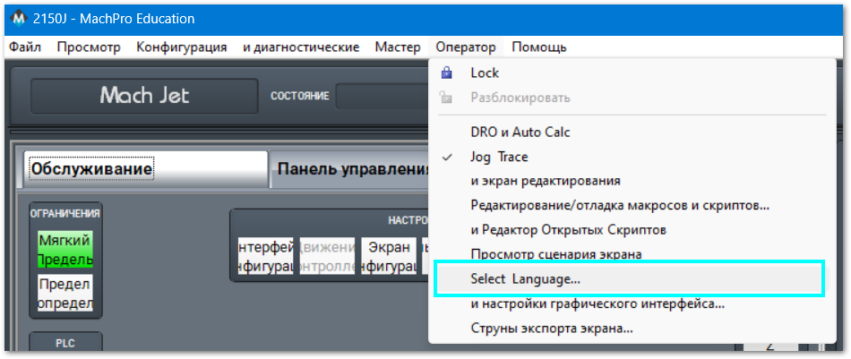851x359 pixels.
Task: Switch to the Обслуживание tab
Action: click(143, 168)
